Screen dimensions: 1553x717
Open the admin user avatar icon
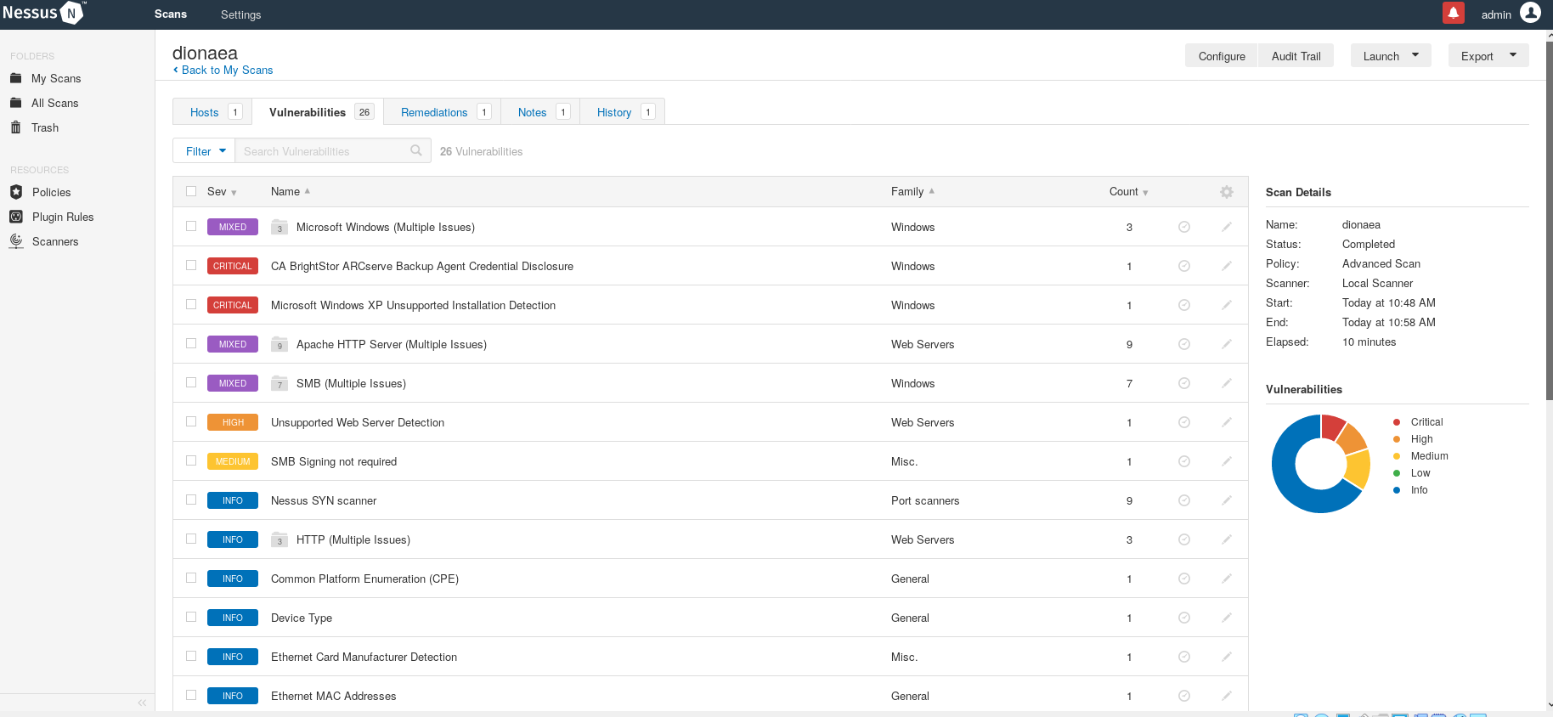[x=1530, y=13]
